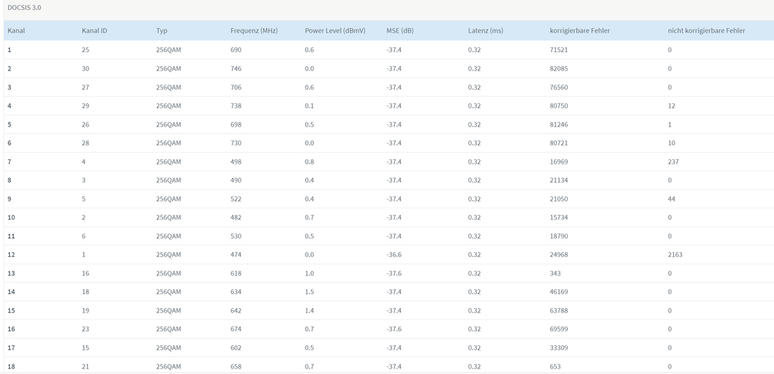Viewport: 774px width, 374px height.
Task: Select the 2163 uncorrectable errors cell
Action: point(675,255)
